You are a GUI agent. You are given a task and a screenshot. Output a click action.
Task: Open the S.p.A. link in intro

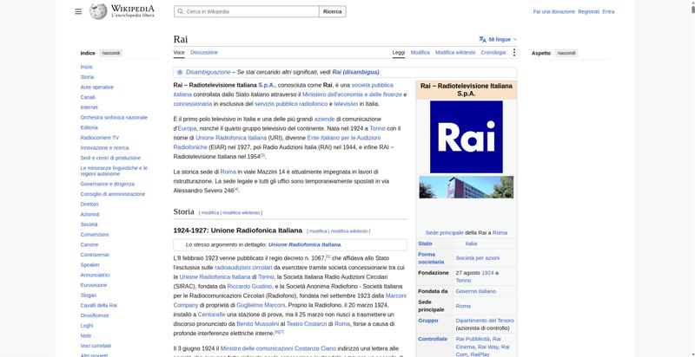(x=267, y=85)
